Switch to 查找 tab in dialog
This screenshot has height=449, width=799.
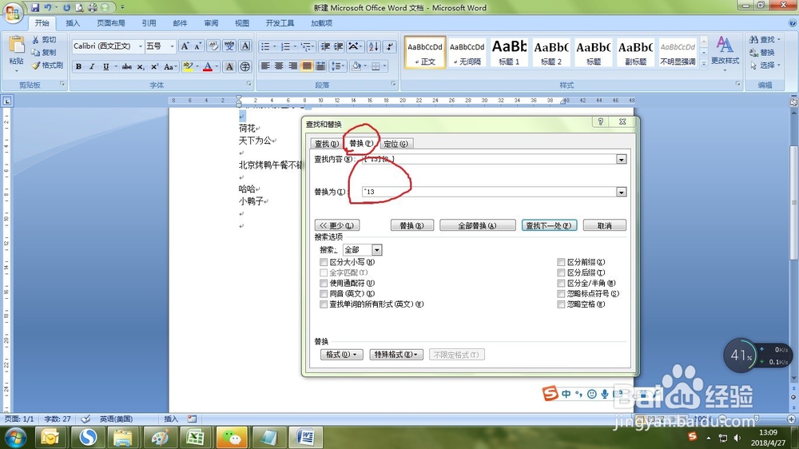click(x=326, y=144)
